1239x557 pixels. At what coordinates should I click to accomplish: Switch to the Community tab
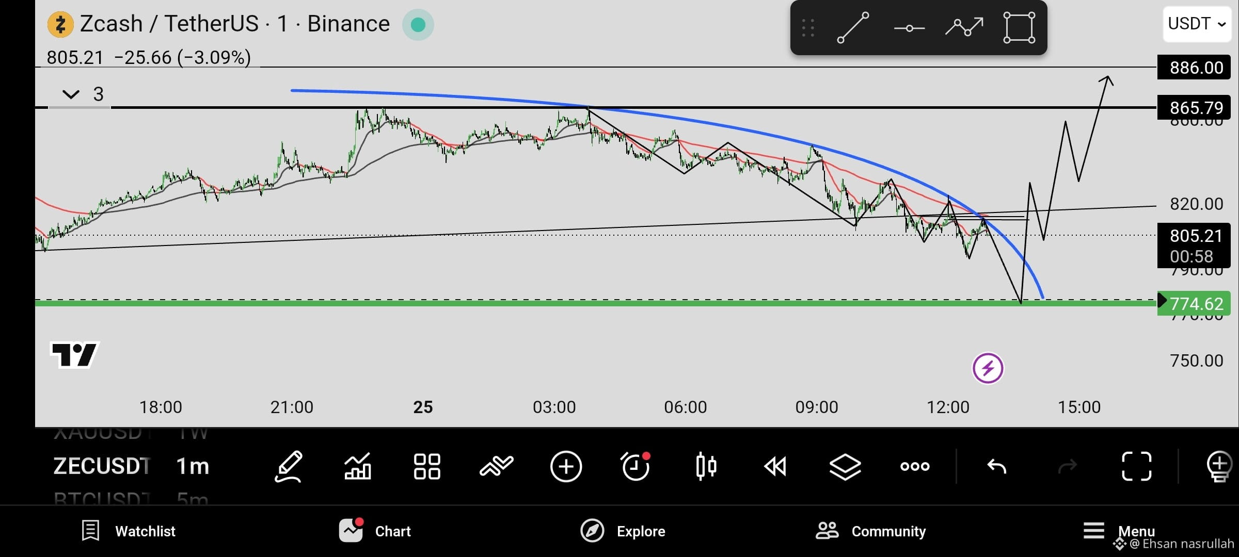[870, 531]
